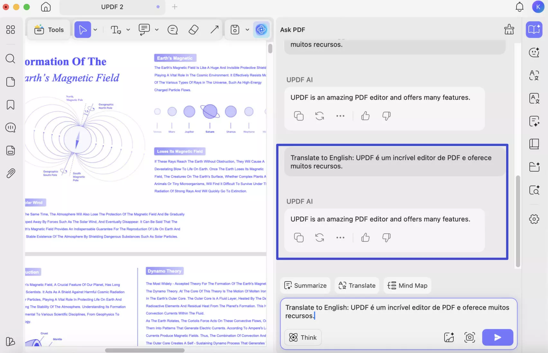The image size is (548, 353).
Task: Open the AI assistant toolbar icon
Action: point(261,29)
